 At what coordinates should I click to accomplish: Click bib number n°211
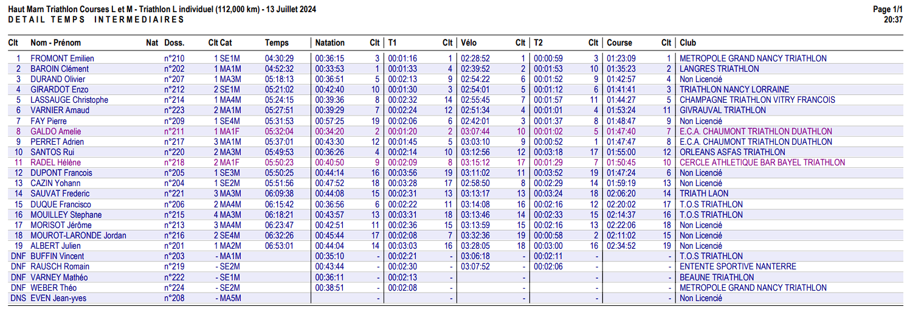[174, 131]
